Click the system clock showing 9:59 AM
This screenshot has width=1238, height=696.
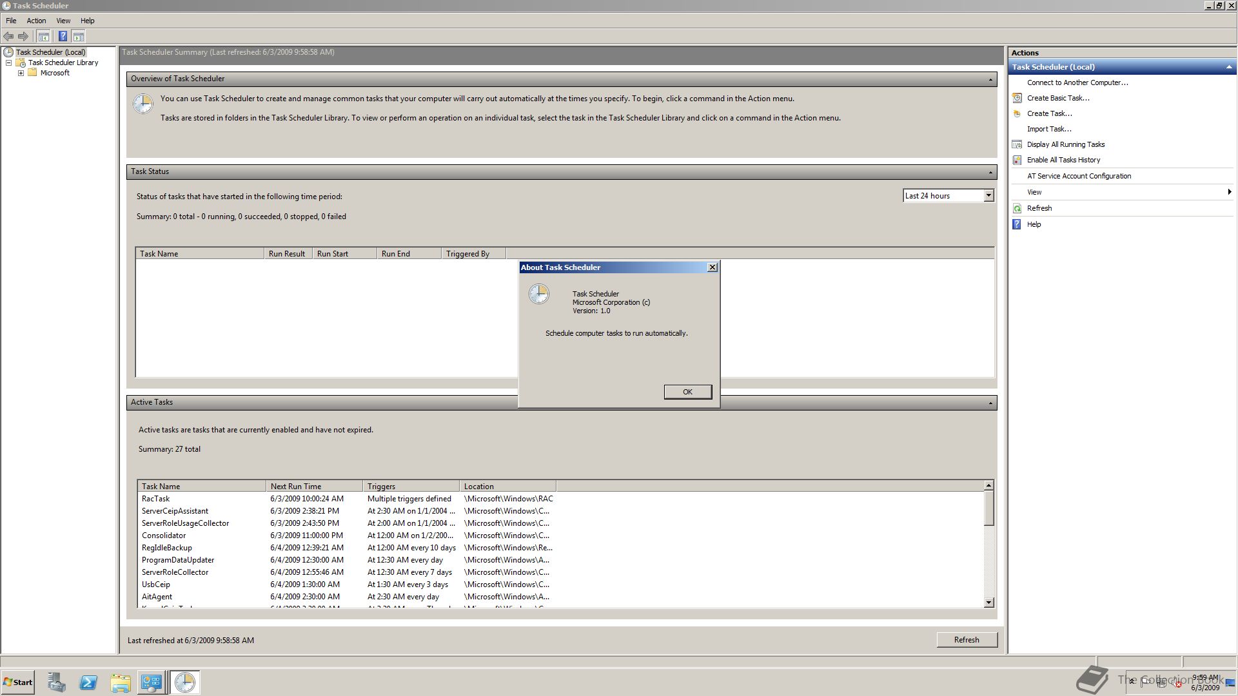point(1205,682)
